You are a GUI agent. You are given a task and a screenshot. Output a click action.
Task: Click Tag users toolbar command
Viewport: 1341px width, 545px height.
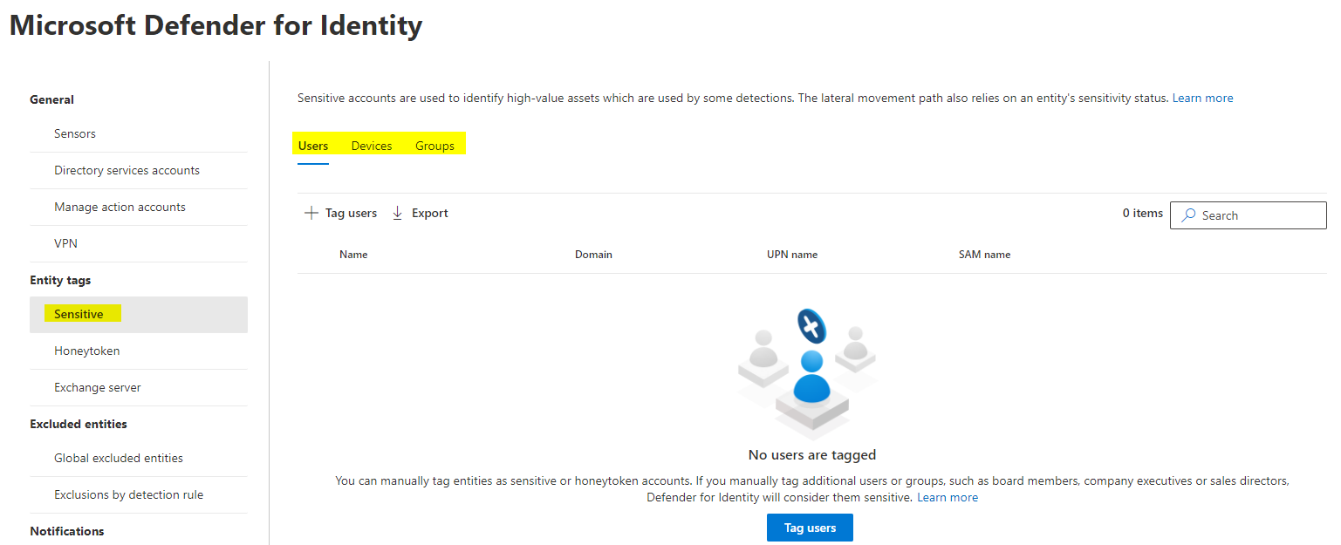coord(341,213)
